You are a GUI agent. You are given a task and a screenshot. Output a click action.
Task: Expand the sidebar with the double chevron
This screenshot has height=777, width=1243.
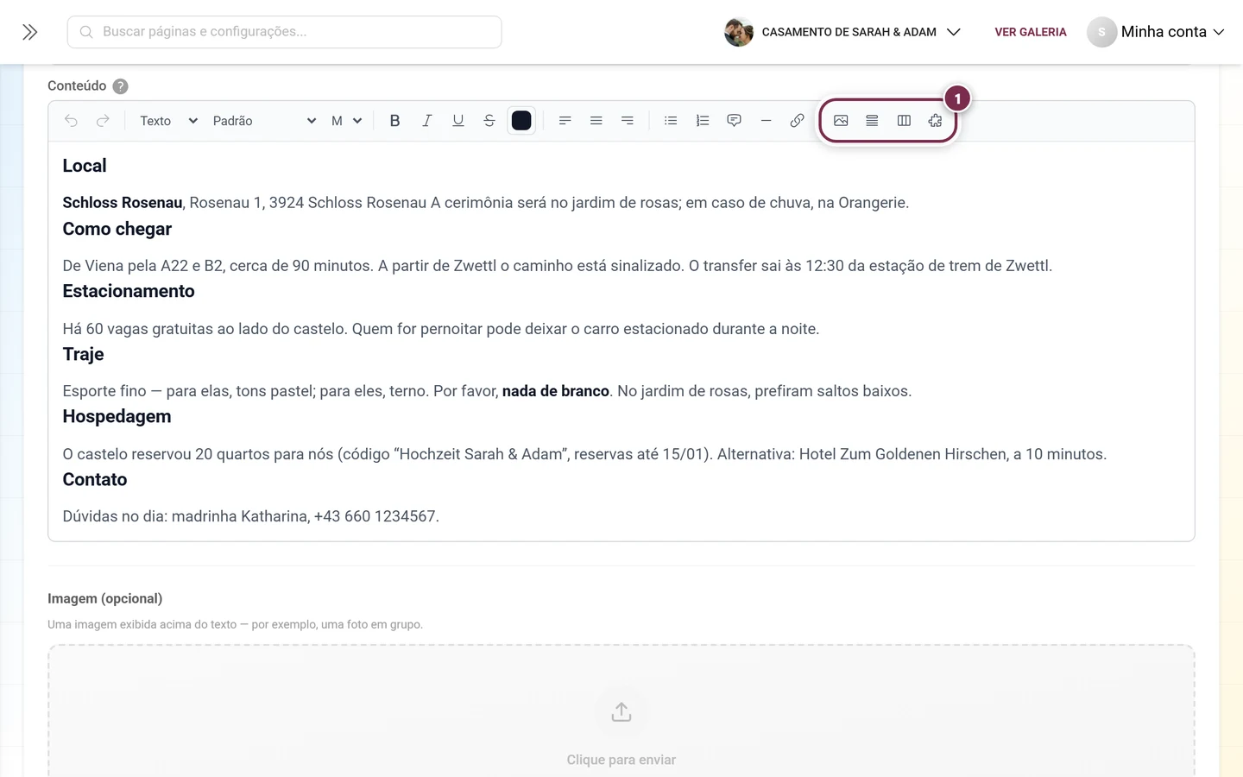[30, 32]
